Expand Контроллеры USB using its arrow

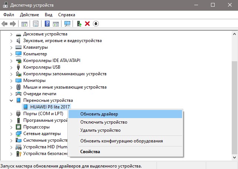click(x=11, y=67)
